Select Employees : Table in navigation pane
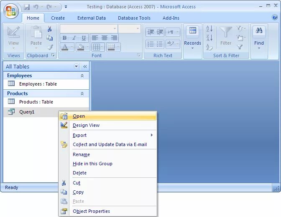Image resolution: width=281 pixels, height=217 pixels. 46,84
